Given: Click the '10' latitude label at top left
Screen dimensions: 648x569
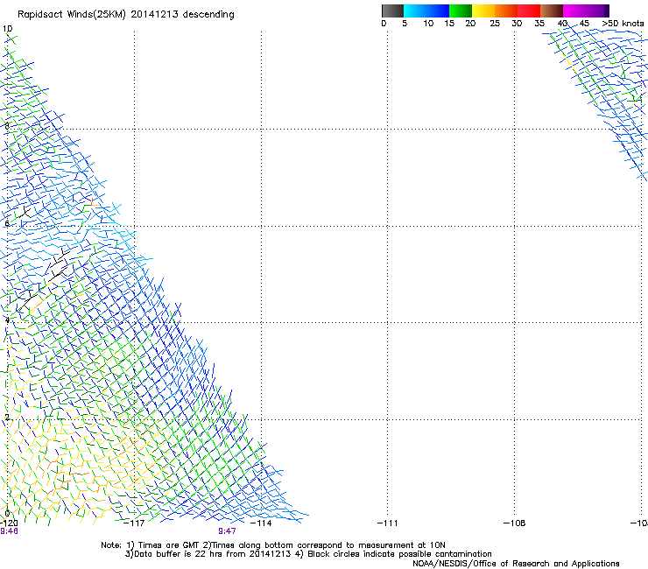Looking at the screenshot, I should pyautogui.click(x=7, y=29).
